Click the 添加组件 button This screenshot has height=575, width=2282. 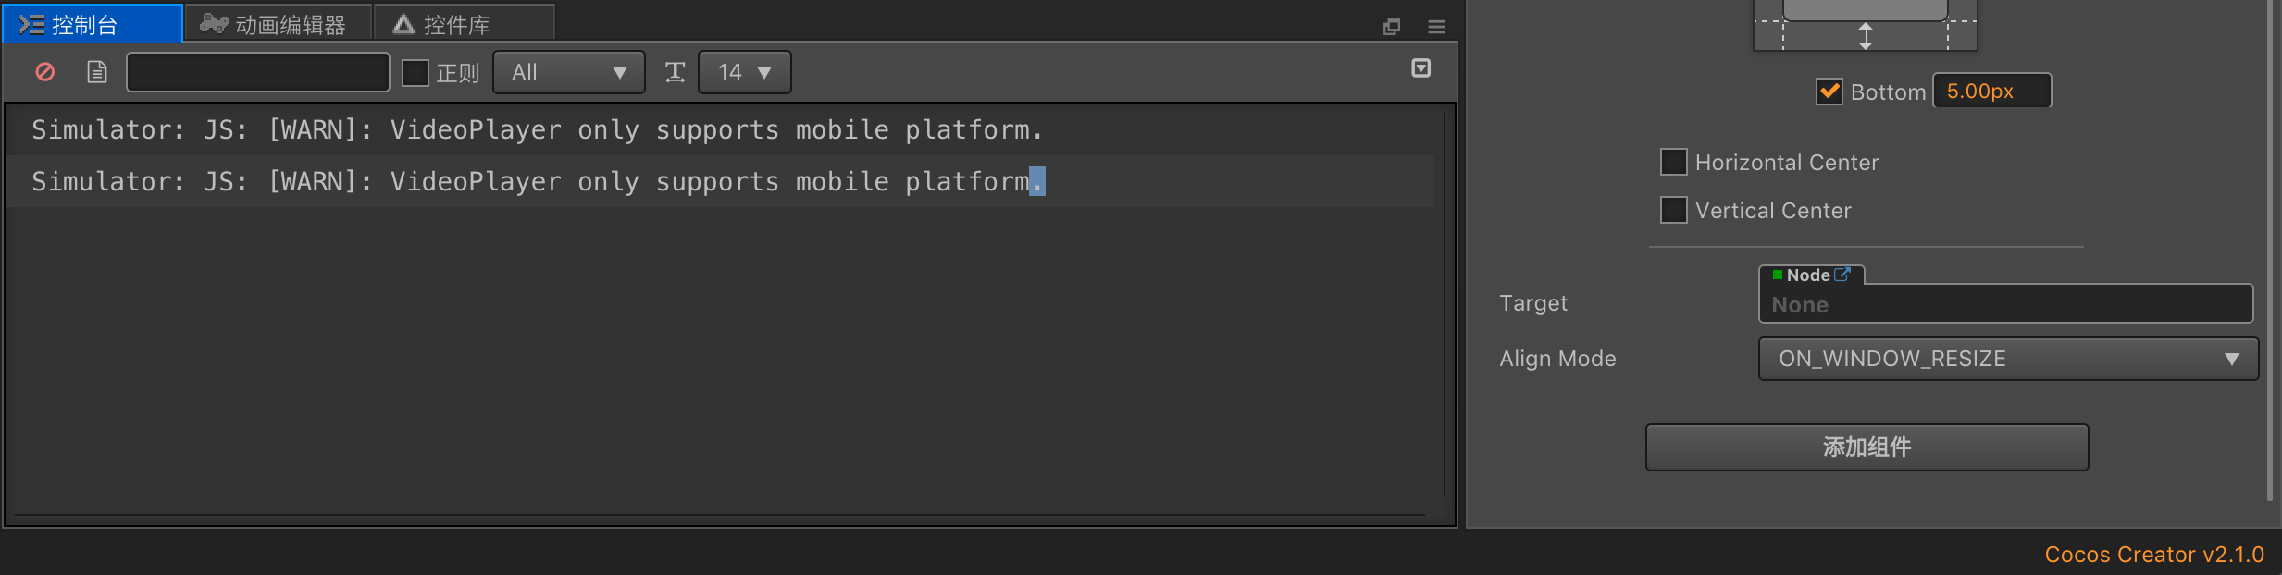pyautogui.click(x=1867, y=447)
